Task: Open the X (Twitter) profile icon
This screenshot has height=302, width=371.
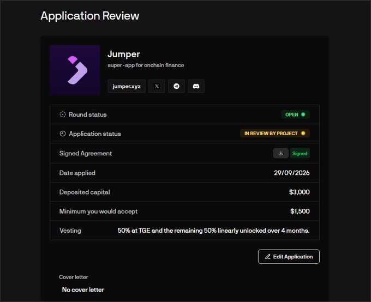Action: pyautogui.click(x=157, y=86)
